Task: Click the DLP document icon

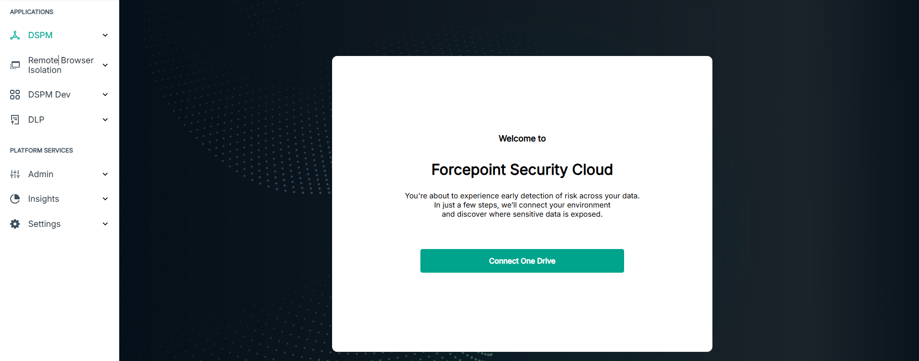Action: point(15,120)
